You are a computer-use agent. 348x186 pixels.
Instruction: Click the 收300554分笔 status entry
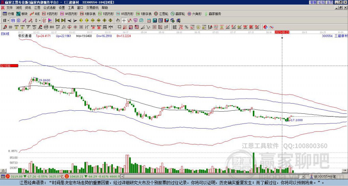pyautogui.click(x=325, y=176)
